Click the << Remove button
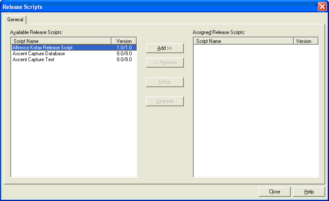The height and width of the screenshot is (201, 329). coord(165,63)
